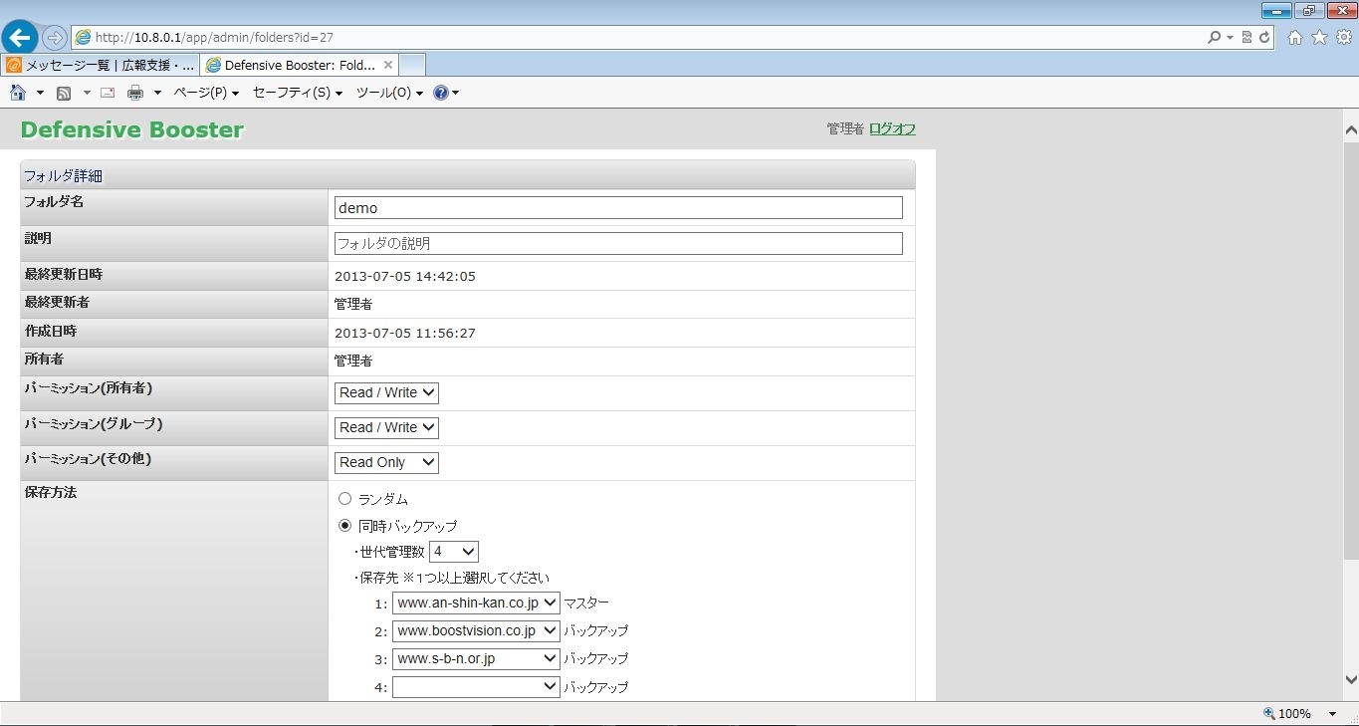
Task: Click the ログオフ logout link
Action: coord(892,128)
